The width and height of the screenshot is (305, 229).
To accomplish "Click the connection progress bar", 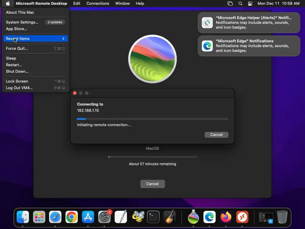I will point(152,119).
